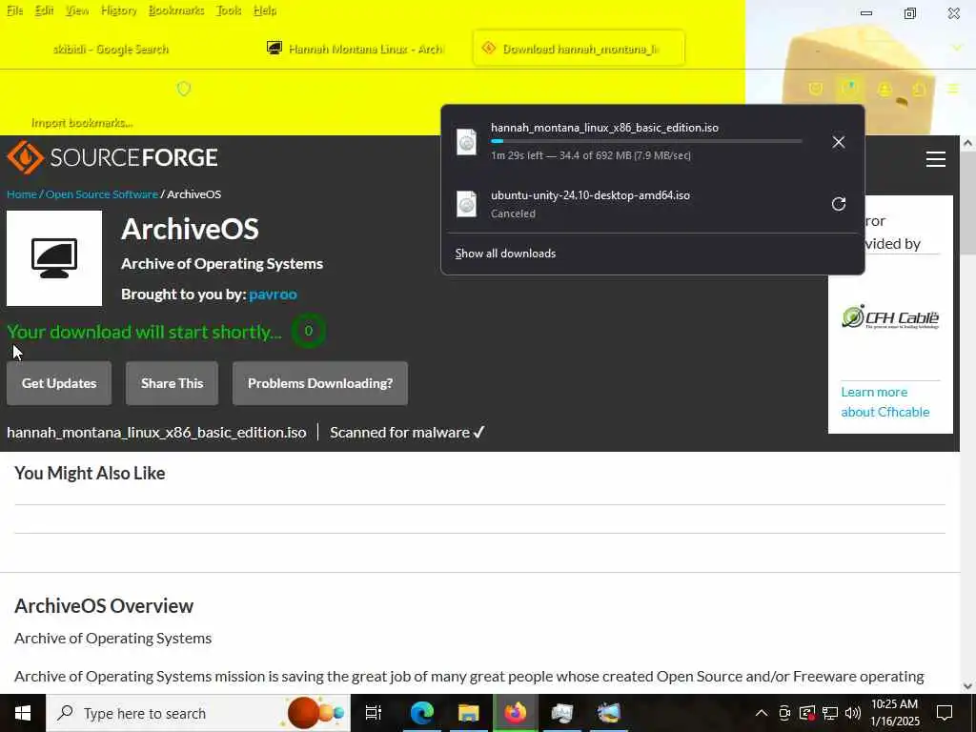Open the View menu

pyautogui.click(x=77, y=10)
